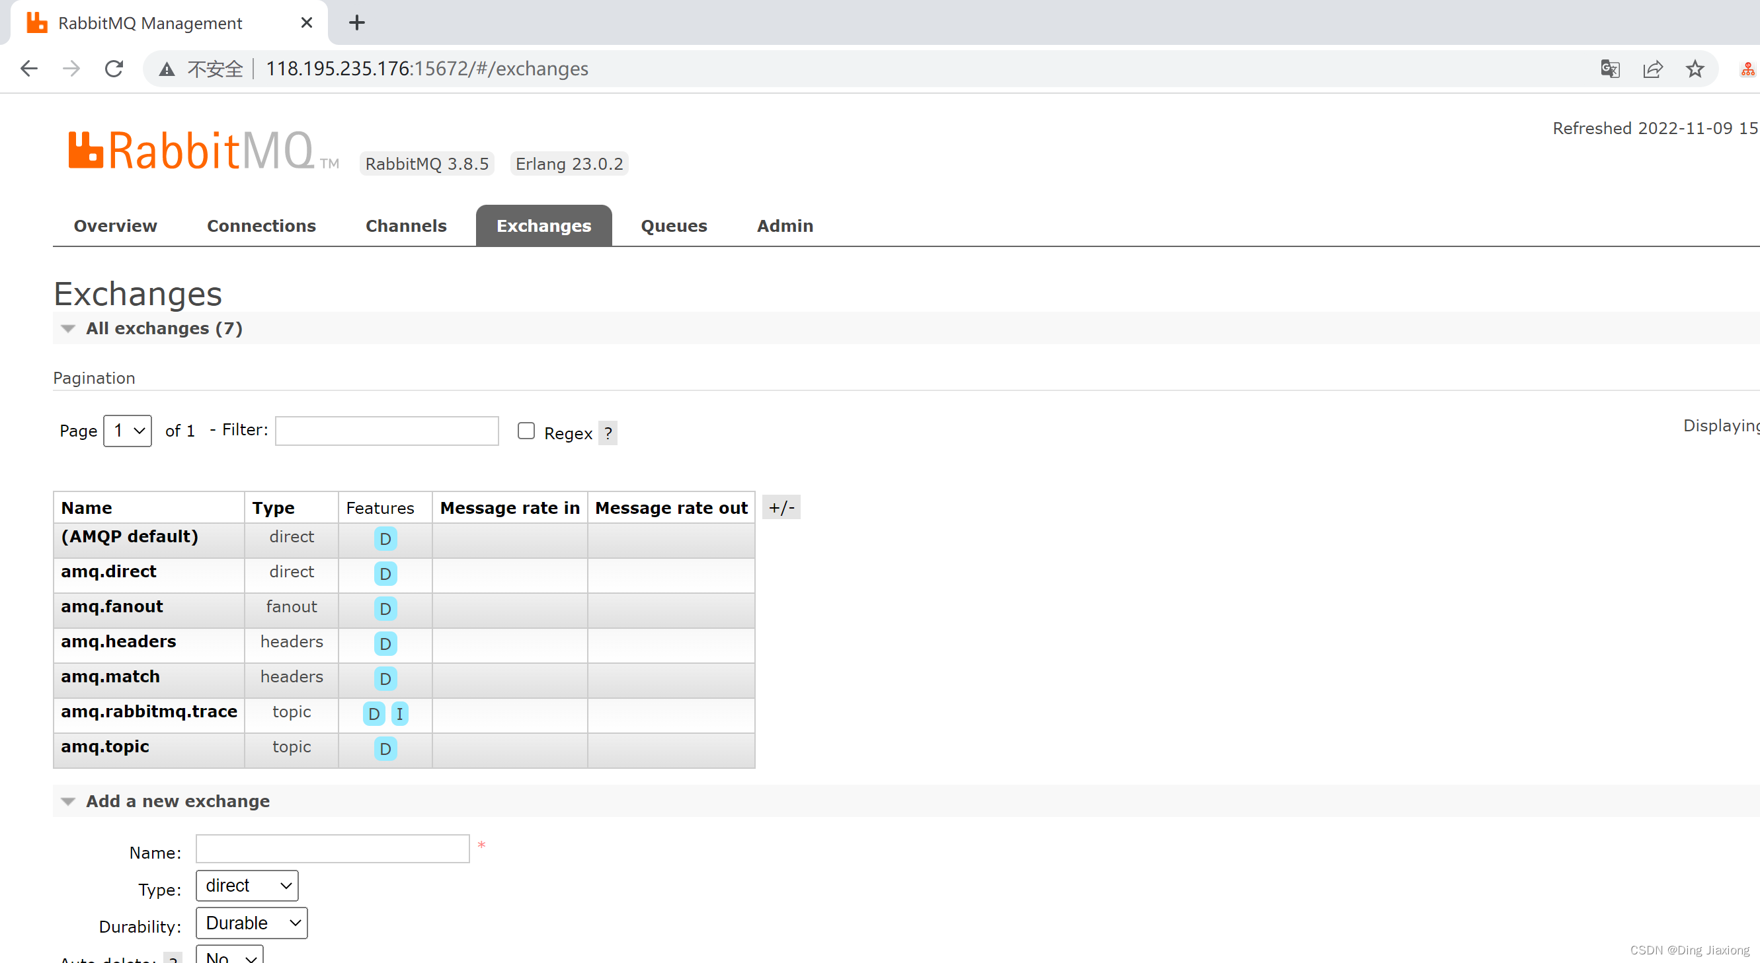The height and width of the screenshot is (963, 1760).
Task: Sort by Message rate out header
Action: click(672, 508)
